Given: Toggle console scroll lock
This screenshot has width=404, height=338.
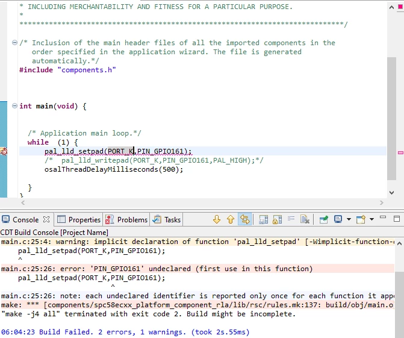Looking at the screenshot, I should coord(277,220).
